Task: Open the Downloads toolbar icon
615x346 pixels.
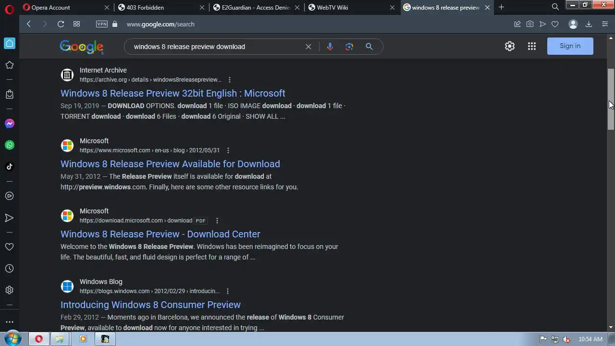Action: 589,24
